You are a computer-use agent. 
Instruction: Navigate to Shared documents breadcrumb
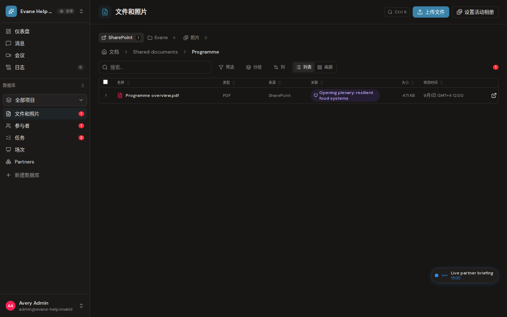(x=155, y=52)
